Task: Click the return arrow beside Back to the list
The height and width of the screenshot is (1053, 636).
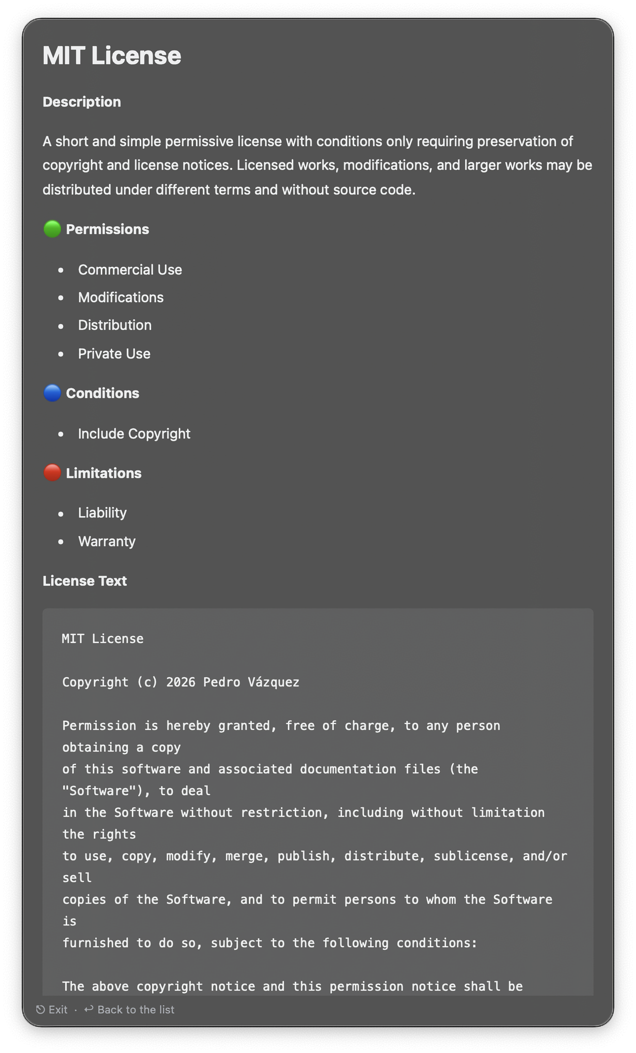Action: [88, 1009]
